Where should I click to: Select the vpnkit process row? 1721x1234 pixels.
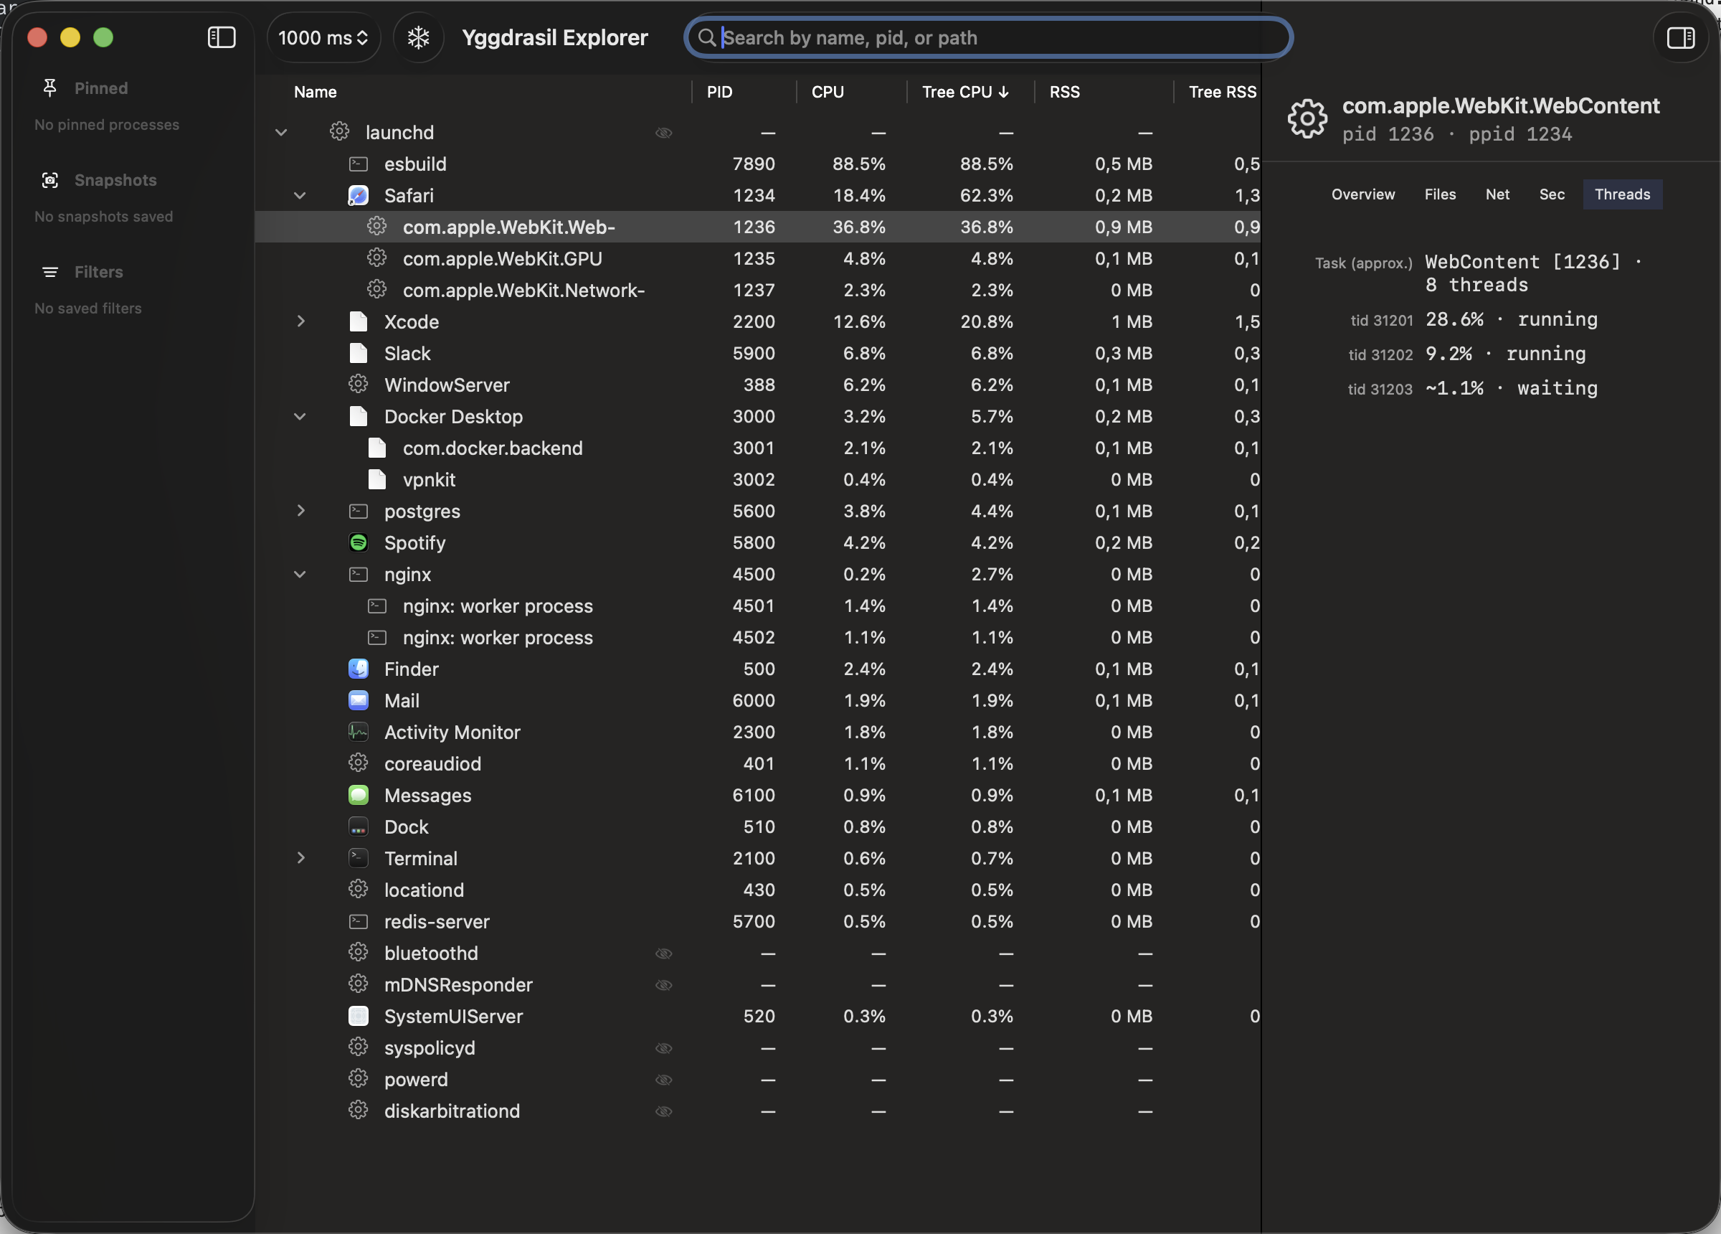pyautogui.click(x=757, y=480)
